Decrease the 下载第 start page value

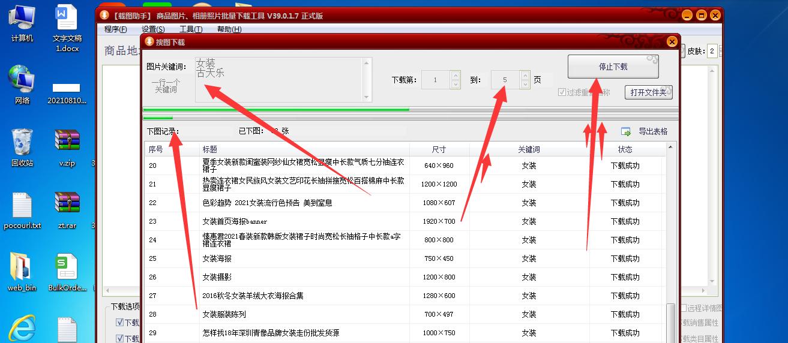(455, 84)
